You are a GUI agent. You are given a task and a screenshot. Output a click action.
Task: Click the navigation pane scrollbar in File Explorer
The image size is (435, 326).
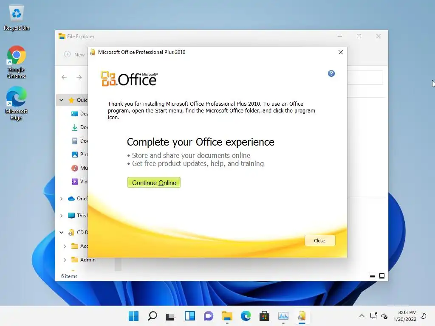pyautogui.click(x=118, y=264)
